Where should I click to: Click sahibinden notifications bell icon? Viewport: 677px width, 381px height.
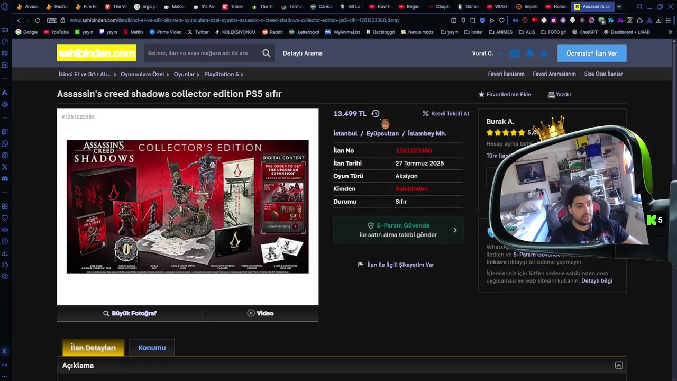(529, 53)
